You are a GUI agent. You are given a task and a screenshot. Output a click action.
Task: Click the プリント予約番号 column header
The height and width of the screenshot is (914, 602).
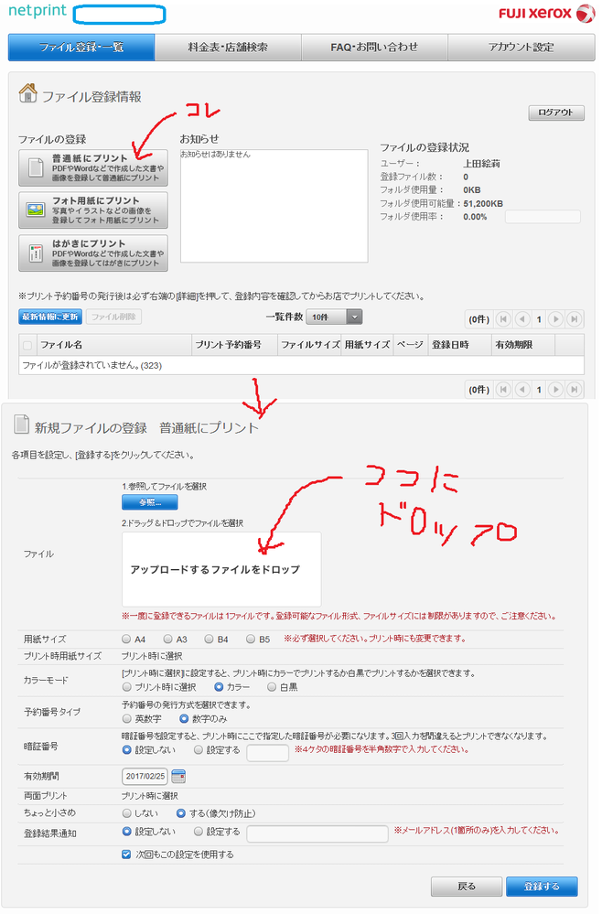point(233,345)
